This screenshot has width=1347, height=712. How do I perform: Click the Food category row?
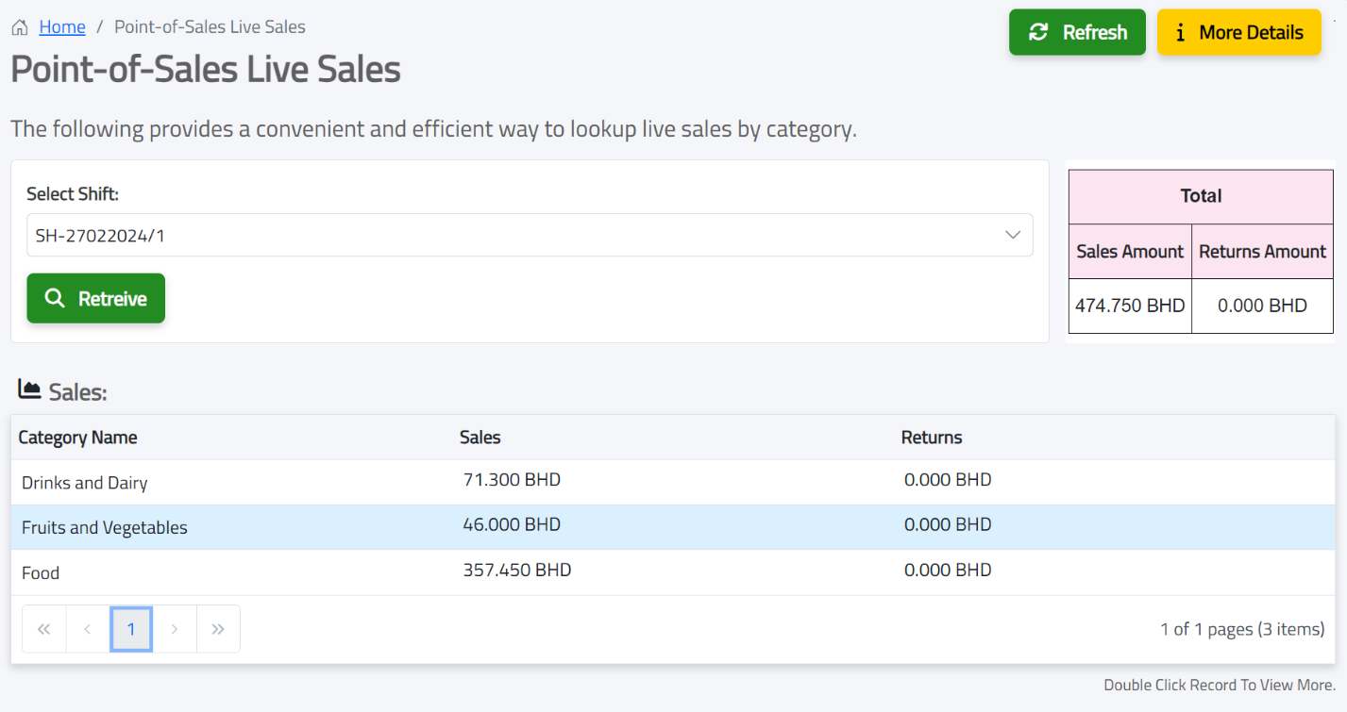(x=378, y=571)
